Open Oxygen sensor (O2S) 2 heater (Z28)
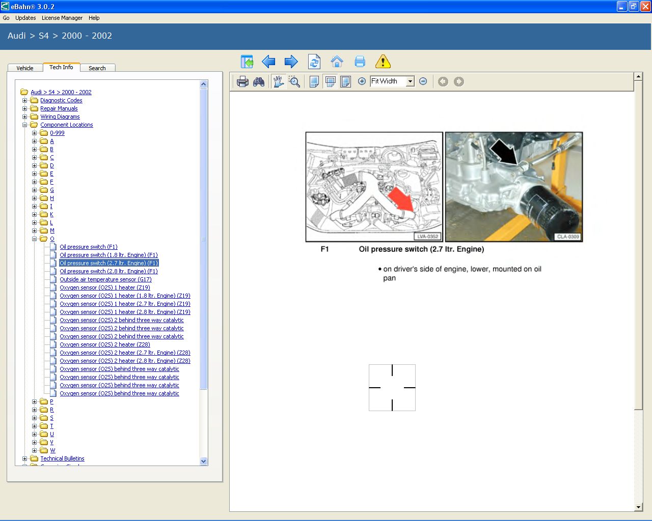The image size is (652, 521). [x=105, y=344]
